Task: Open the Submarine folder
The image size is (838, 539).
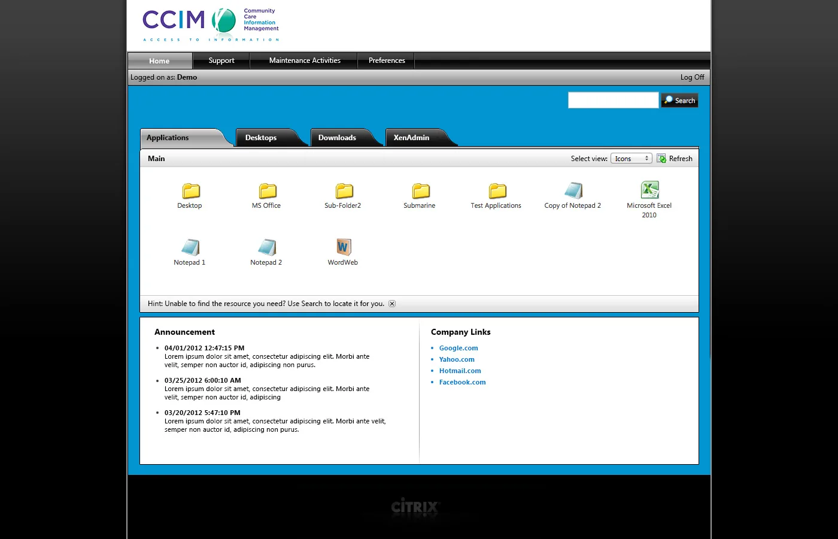Action: [x=420, y=191]
